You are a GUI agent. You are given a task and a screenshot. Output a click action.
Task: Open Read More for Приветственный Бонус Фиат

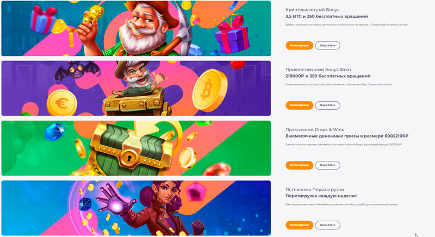(x=328, y=105)
